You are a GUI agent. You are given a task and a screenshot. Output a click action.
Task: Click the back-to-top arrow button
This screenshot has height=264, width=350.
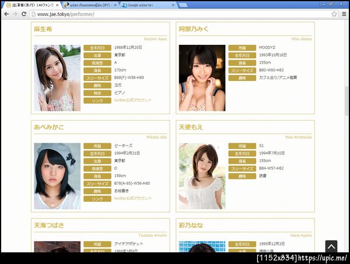click(x=331, y=247)
